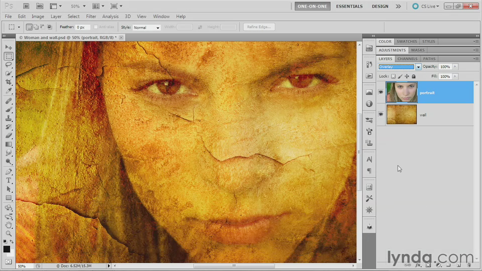482x271 pixels.
Task: Hide the portrait layer
Action: point(381,92)
